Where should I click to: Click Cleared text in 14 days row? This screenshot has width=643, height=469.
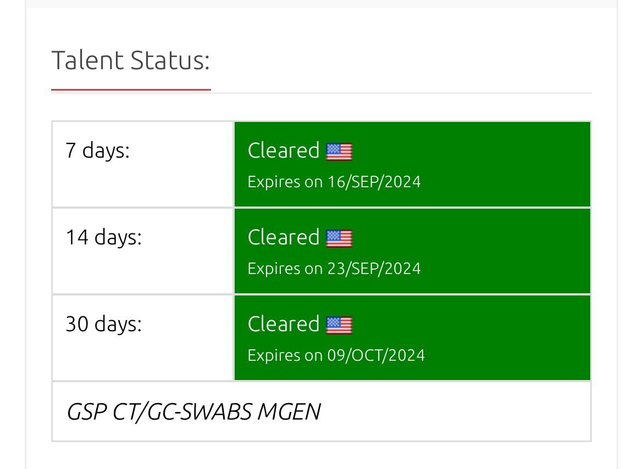284,237
